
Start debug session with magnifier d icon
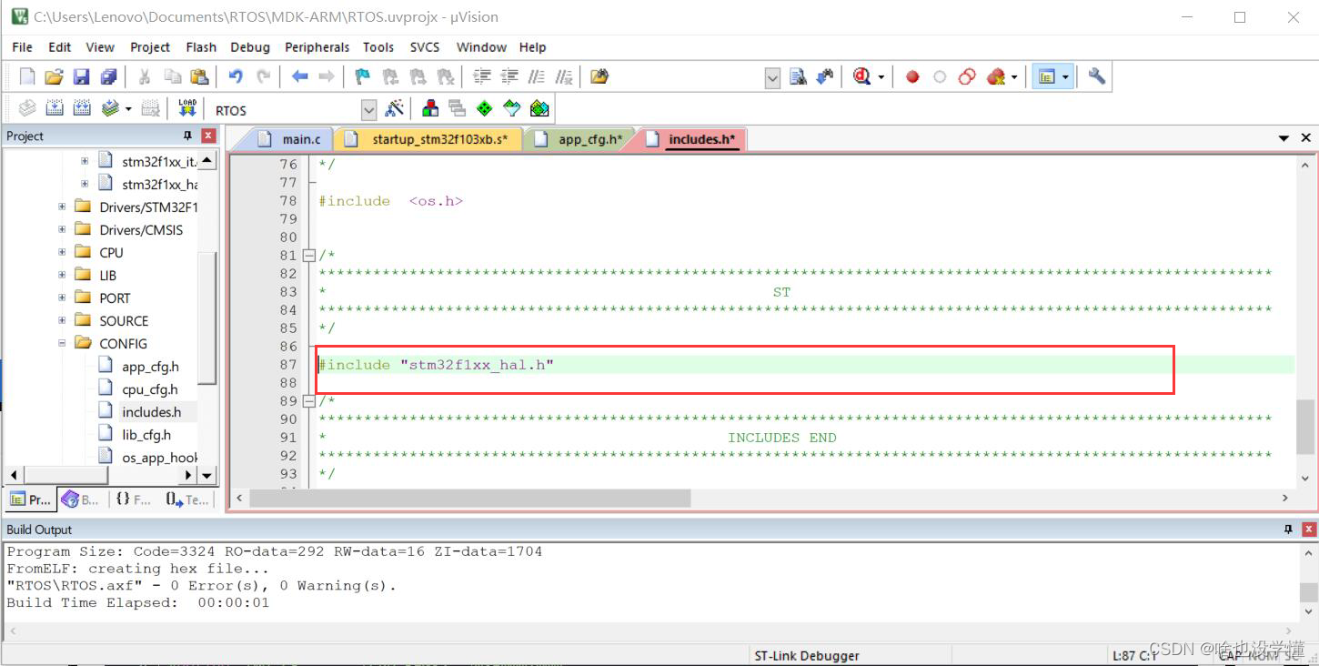862,76
